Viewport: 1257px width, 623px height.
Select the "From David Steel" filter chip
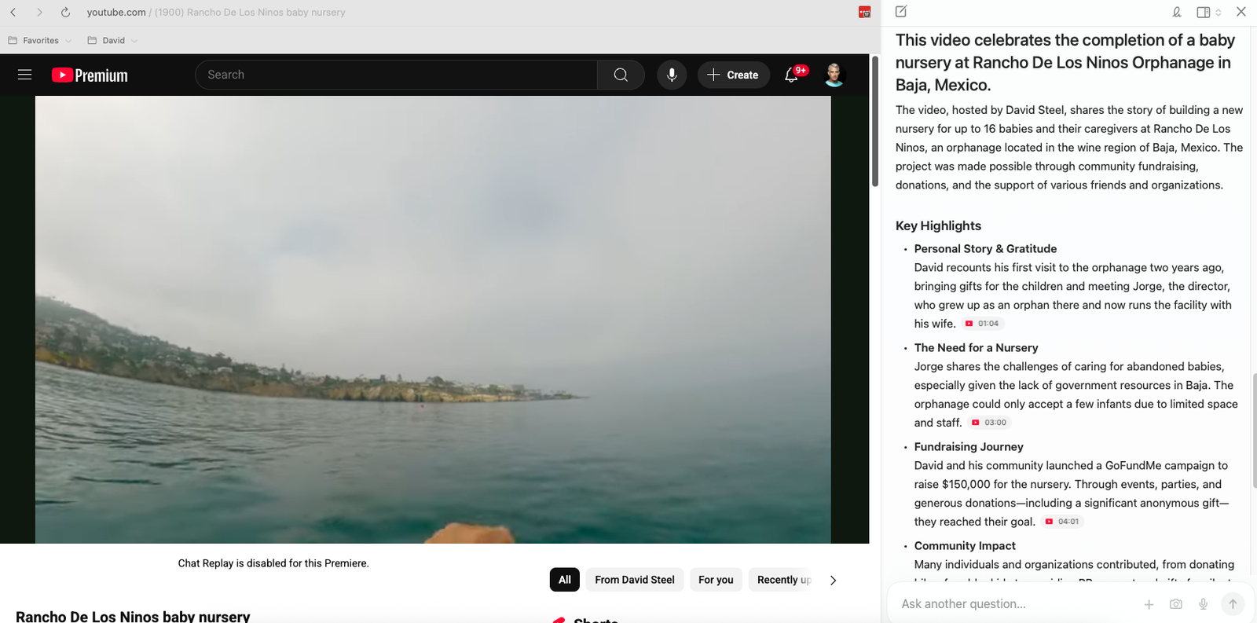[634, 580]
